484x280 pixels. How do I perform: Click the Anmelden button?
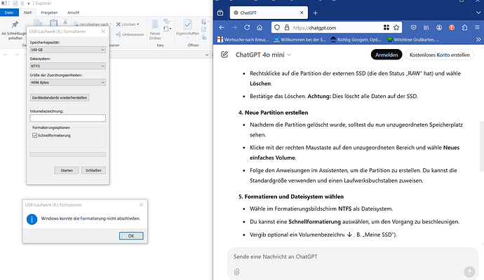(x=386, y=55)
